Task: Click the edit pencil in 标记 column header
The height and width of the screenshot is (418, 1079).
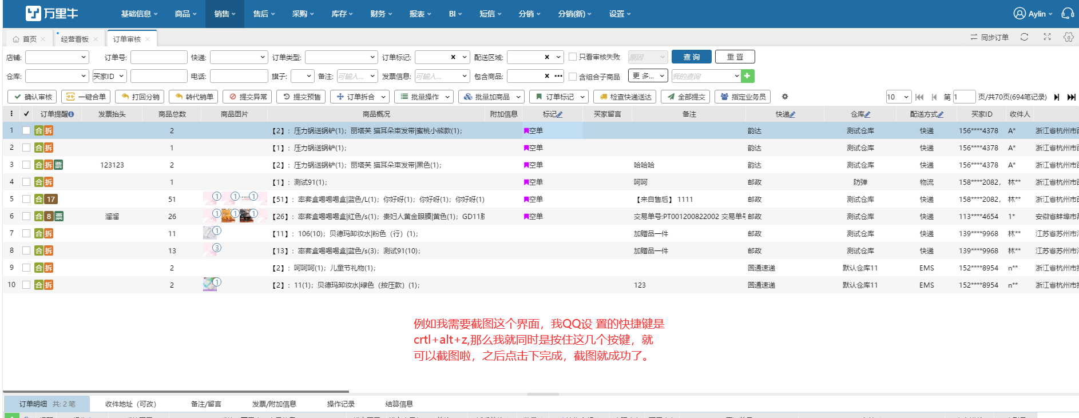Action: tap(560, 114)
